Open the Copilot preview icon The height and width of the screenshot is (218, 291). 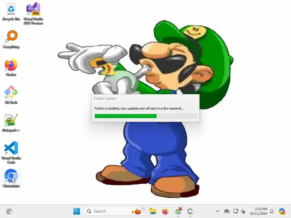(x=282, y=211)
